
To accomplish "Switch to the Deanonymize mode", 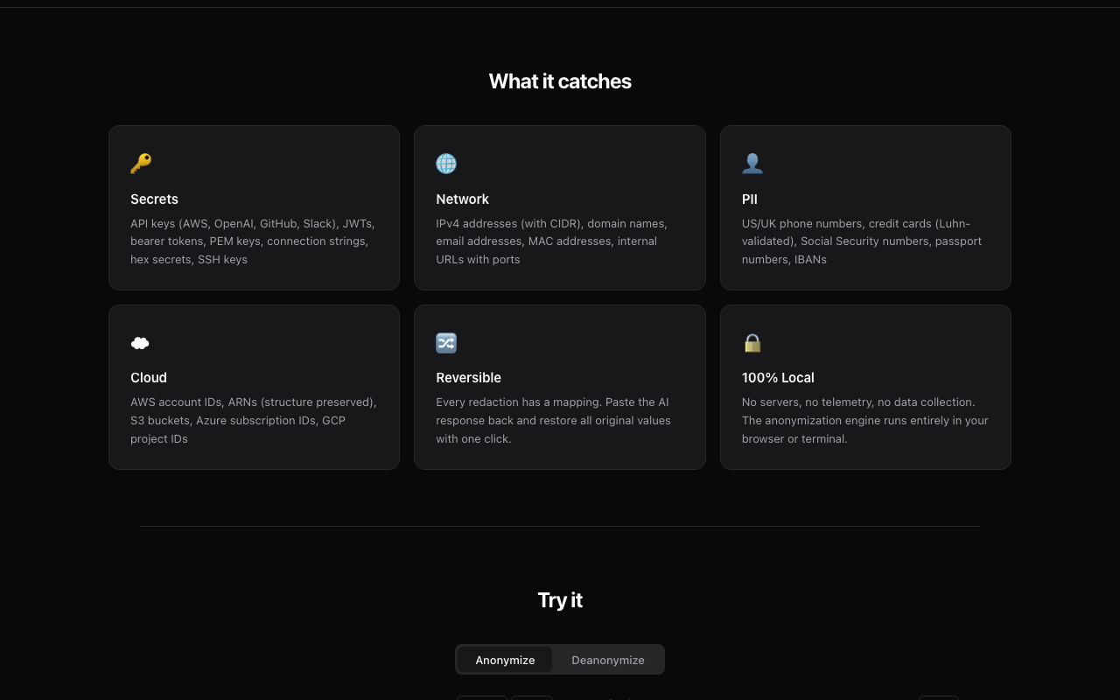I will [607, 660].
